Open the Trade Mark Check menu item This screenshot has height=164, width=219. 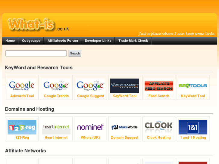[133, 41]
